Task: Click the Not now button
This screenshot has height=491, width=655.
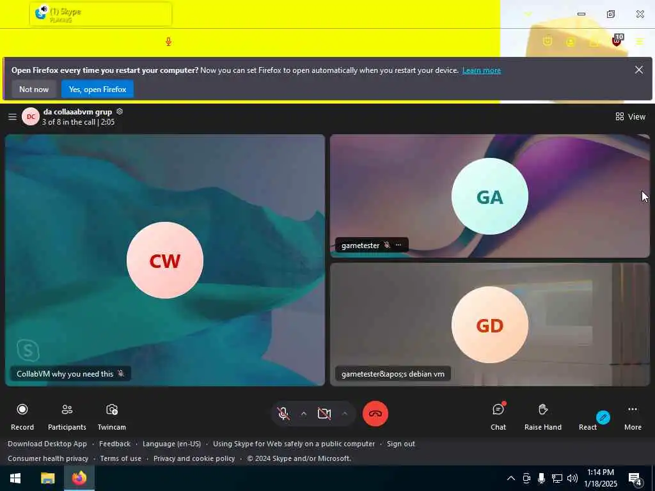Action: click(34, 89)
